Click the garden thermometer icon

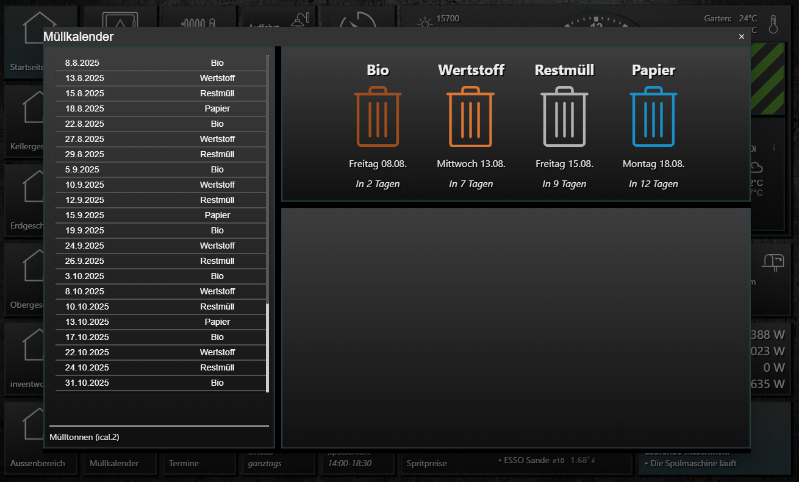[x=773, y=24]
